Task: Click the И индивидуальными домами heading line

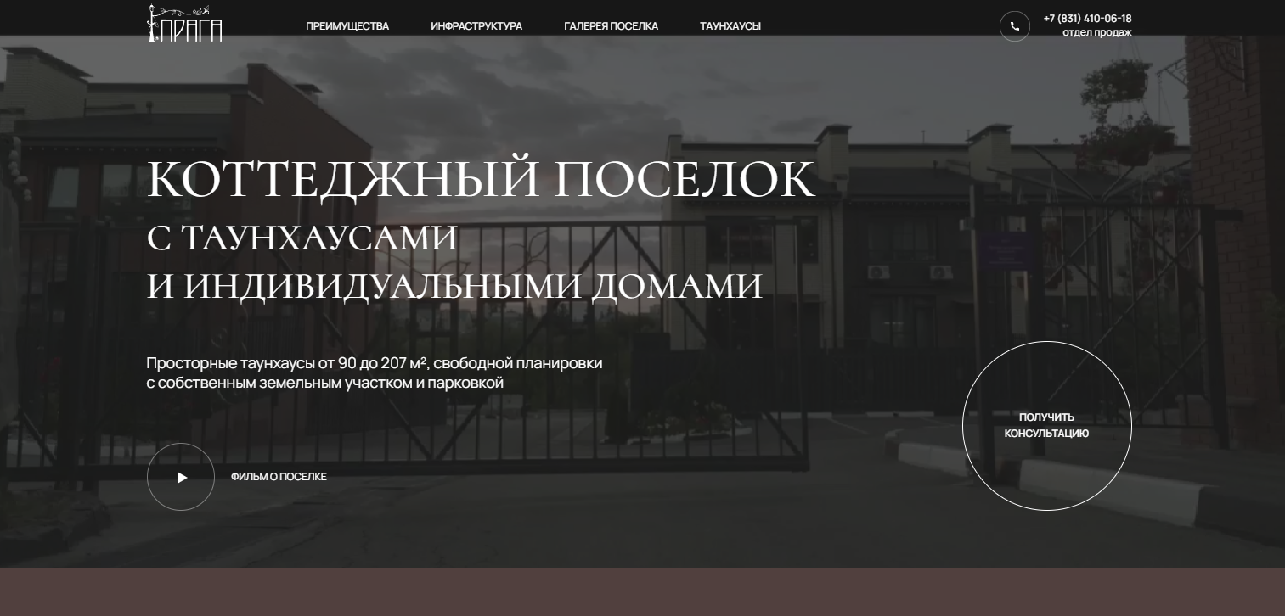Action: [x=454, y=287]
